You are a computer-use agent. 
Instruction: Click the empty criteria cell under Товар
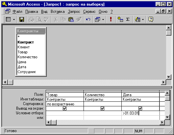(x=65, y=113)
